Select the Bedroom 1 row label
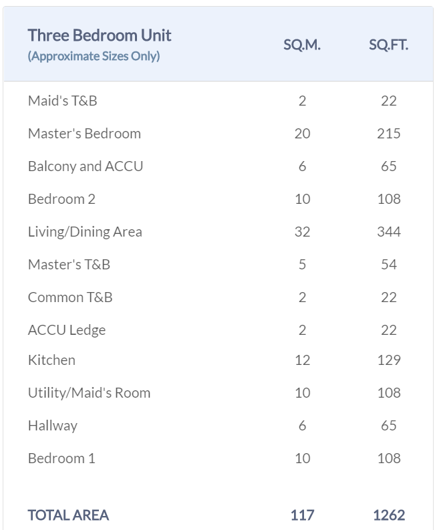The width and height of the screenshot is (437, 530). tap(61, 458)
